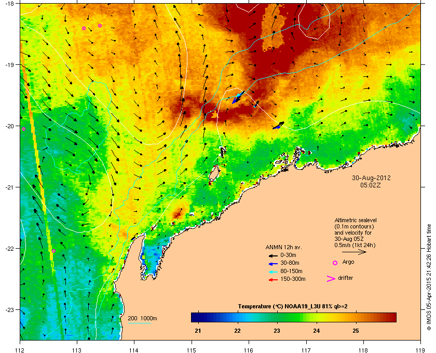Click the blue 30-80m legend arrow
The height and width of the screenshot is (353, 436).
[x=273, y=263]
